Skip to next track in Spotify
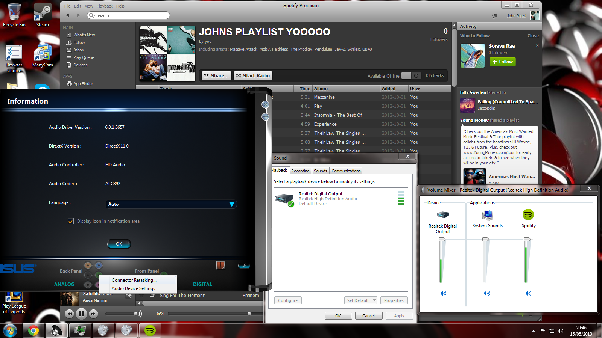Viewport: 602px width, 338px height. pyautogui.click(x=94, y=314)
